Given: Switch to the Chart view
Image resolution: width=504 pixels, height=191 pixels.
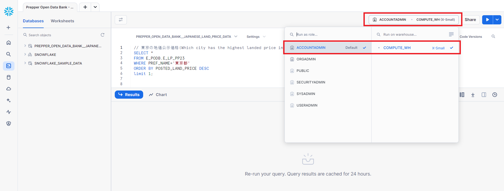Looking at the screenshot, I should 158,95.
